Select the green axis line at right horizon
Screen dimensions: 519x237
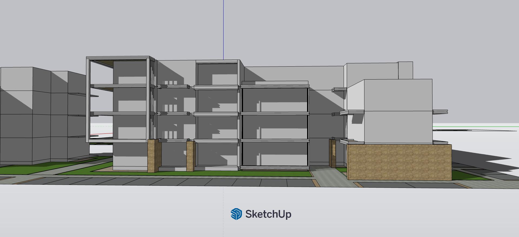click(476, 126)
